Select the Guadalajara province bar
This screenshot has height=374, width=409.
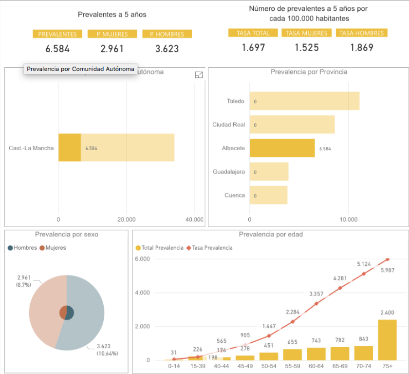(269, 172)
